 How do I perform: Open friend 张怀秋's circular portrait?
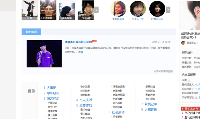click(157, 9)
